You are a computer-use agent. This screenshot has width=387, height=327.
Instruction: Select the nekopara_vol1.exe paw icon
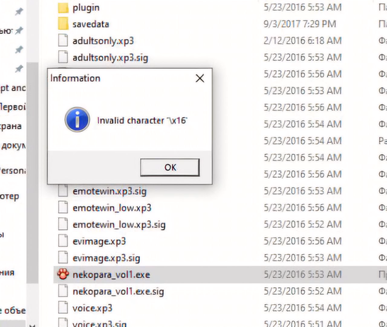coord(63,274)
